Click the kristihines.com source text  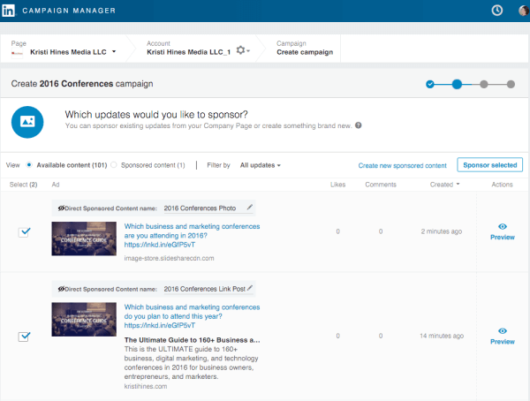[146, 386]
